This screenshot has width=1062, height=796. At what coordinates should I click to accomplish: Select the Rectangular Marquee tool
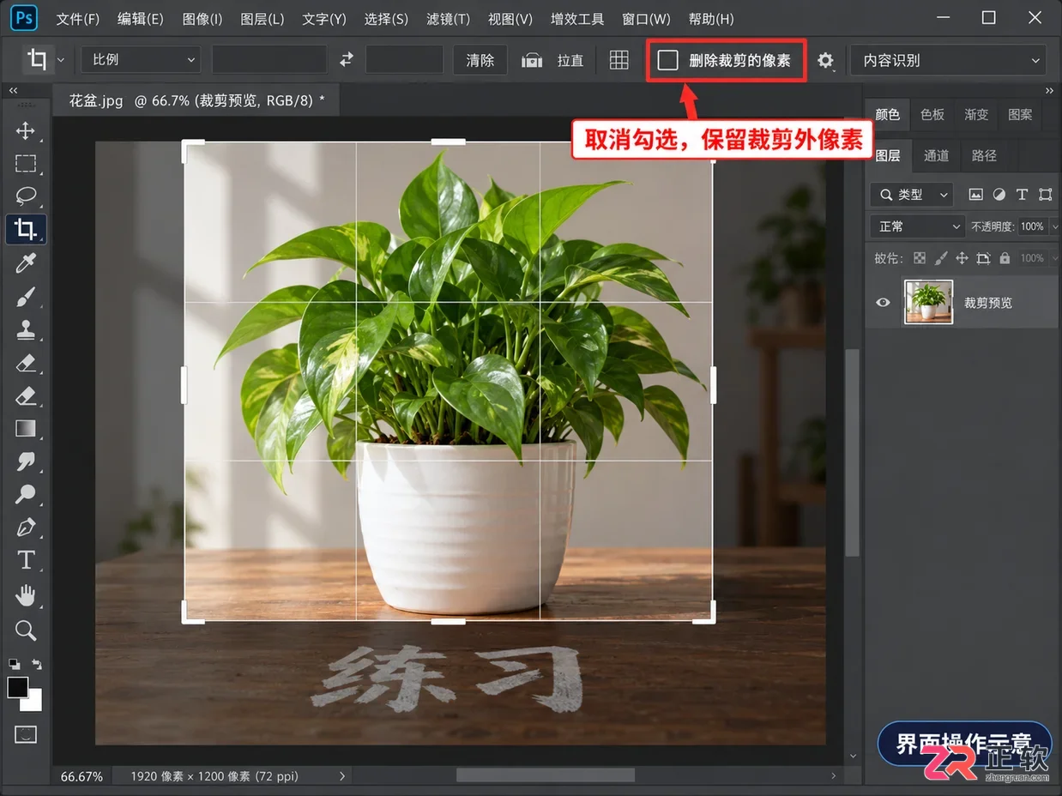(25, 163)
